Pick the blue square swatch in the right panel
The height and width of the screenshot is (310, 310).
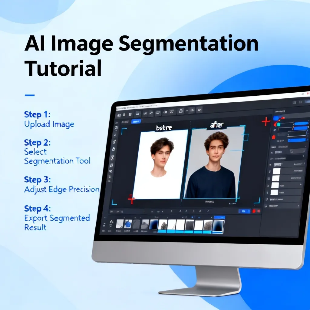coord(276,118)
